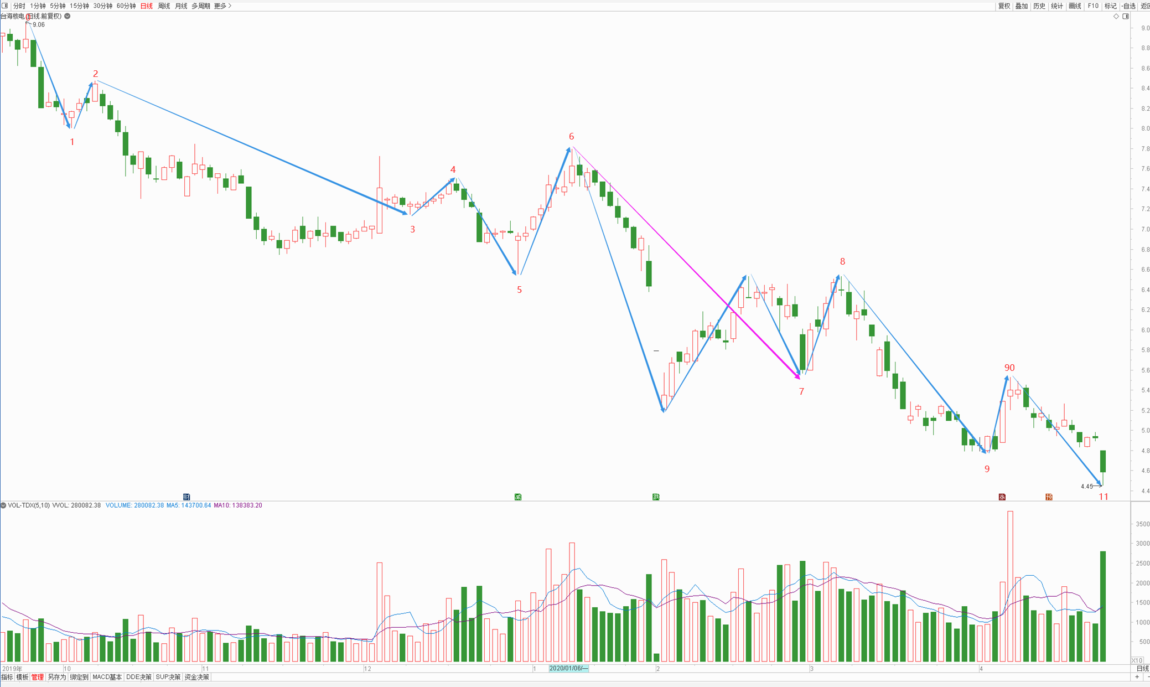Click the orange 预 marker near April
1150x687 pixels.
coord(1049,497)
